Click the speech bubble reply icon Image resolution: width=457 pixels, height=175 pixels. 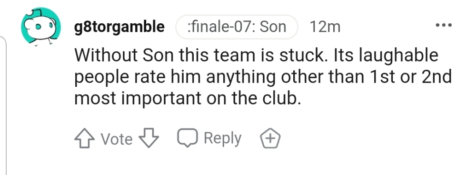coord(188,138)
